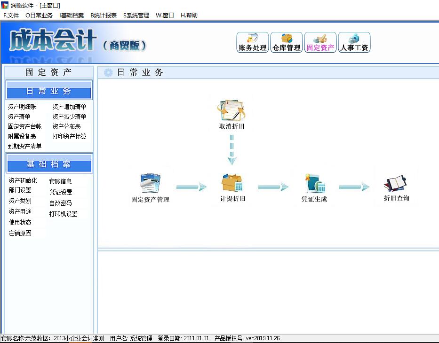Open 到期资产清单 link
The height and width of the screenshot is (343, 439).
tap(24, 146)
